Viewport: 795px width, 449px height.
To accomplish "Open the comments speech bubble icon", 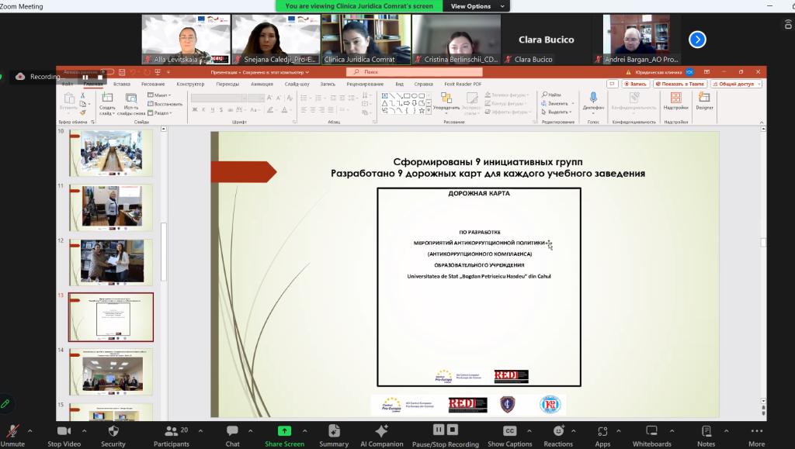I will 613,84.
